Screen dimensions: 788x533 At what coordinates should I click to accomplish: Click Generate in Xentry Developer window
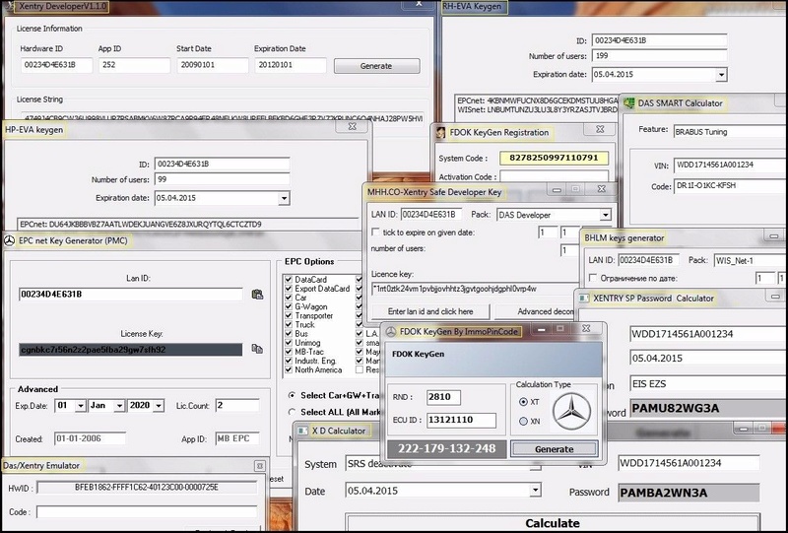[x=376, y=66]
